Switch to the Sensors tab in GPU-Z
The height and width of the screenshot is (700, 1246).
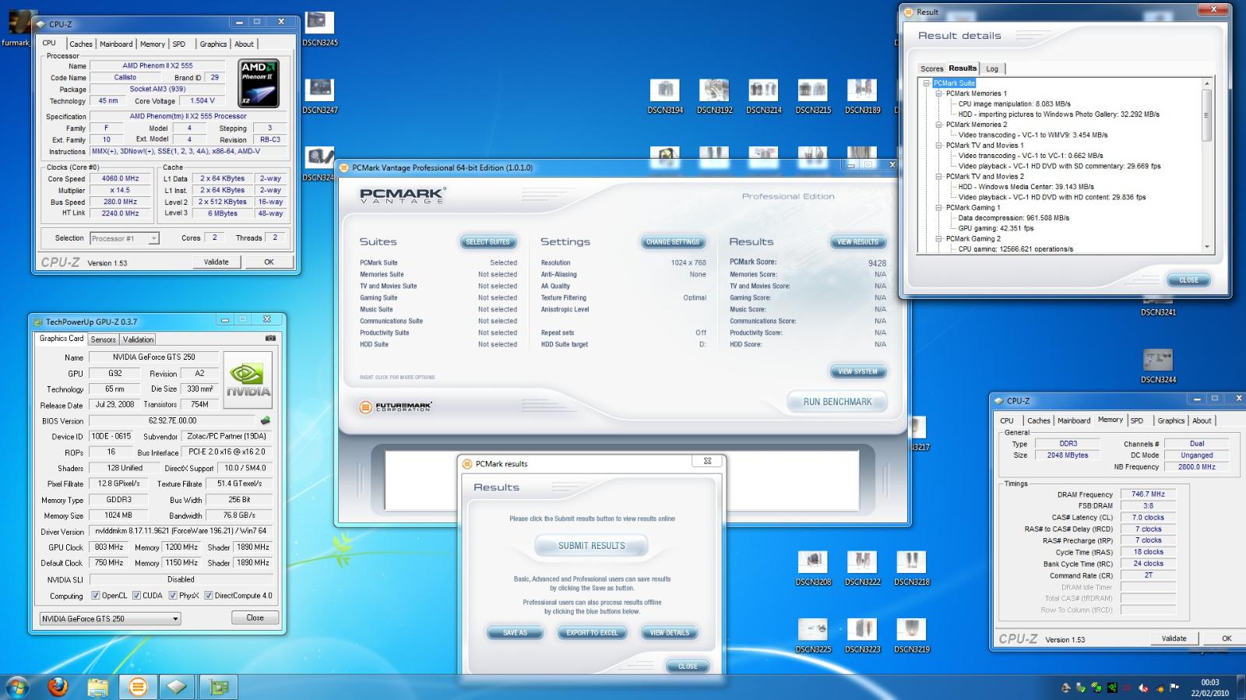click(103, 339)
